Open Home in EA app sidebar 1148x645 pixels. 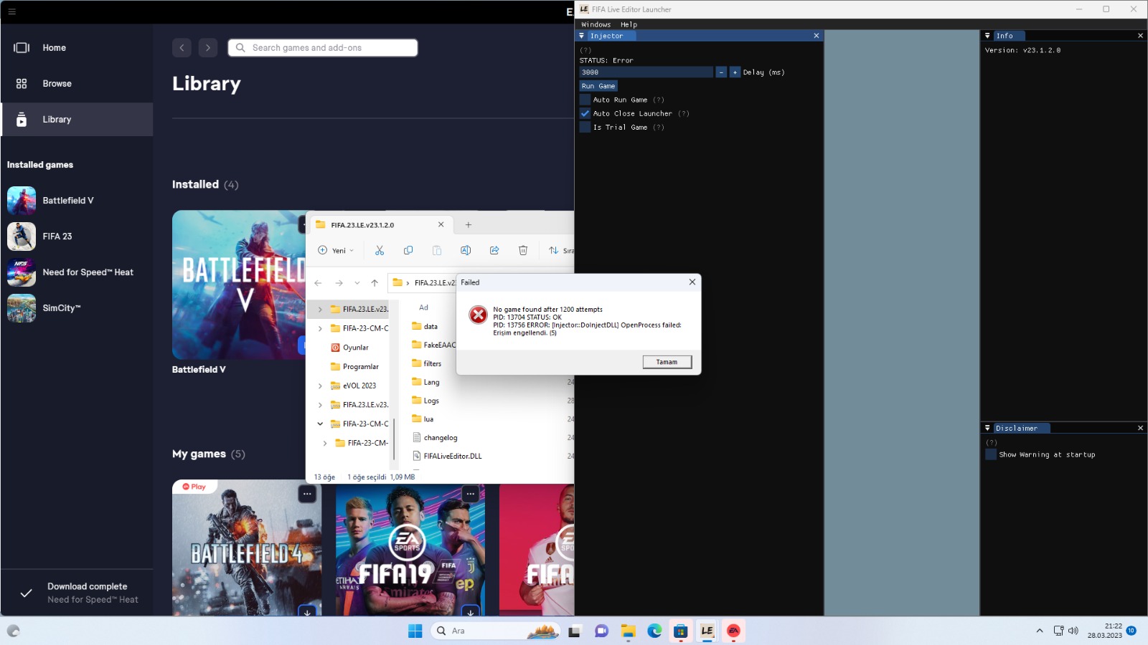[77, 48]
